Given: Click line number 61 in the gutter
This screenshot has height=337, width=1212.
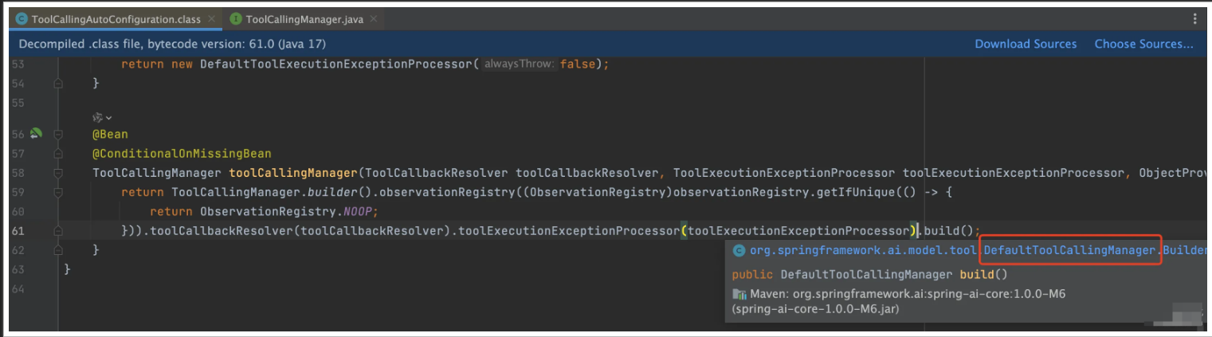Looking at the screenshot, I should click(18, 231).
